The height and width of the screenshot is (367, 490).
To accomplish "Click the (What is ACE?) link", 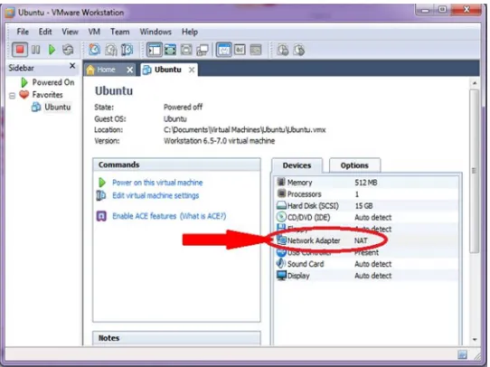I will (x=203, y=216).
